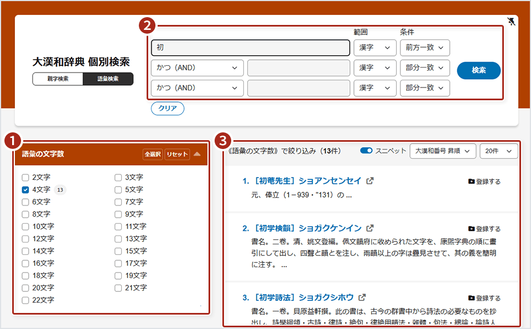Check the 8文字 checkbox
Screen dimensions: 531x329
click(x=25, y=214)
